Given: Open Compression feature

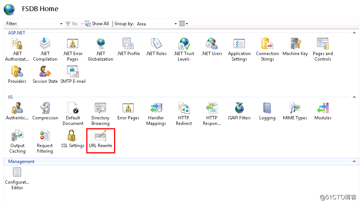Looking at the screenshot, I should click(45, 111).
